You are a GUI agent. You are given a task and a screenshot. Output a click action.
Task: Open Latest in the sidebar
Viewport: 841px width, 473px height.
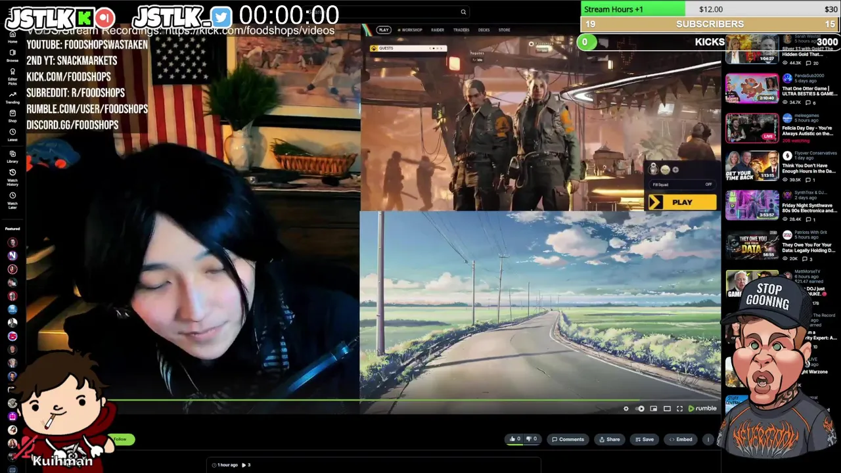point(12,135)
